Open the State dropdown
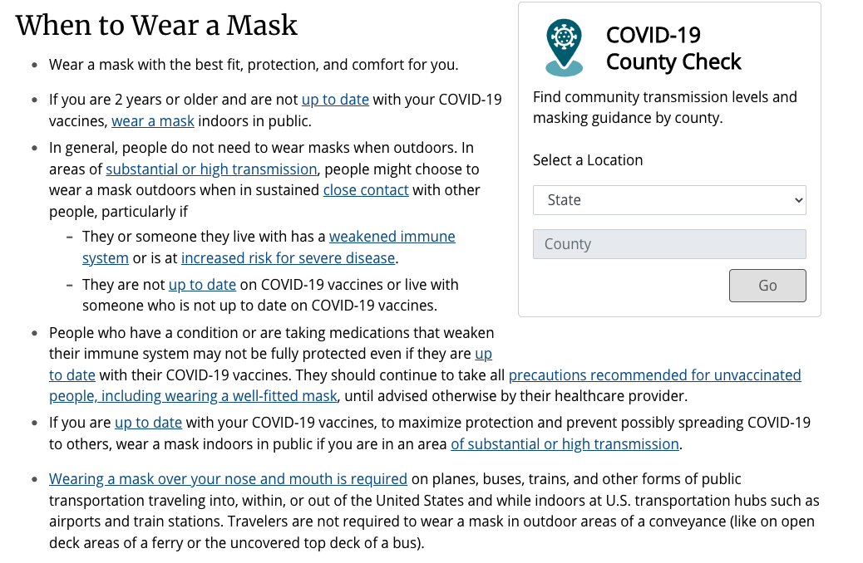This screenshot has width=863, height=563. [x=669, y=200]
